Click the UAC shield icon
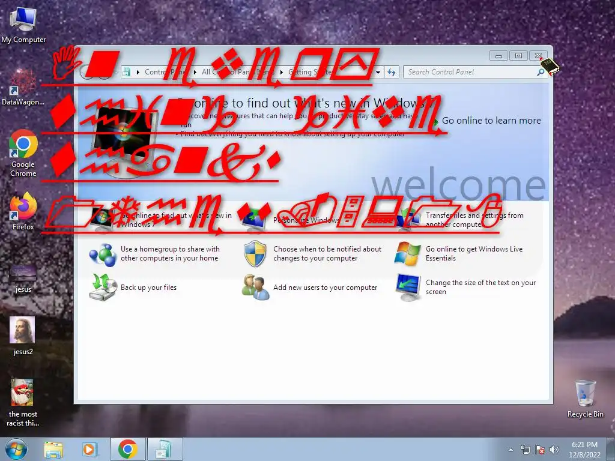Screen dimensions: 615x461 255,254
